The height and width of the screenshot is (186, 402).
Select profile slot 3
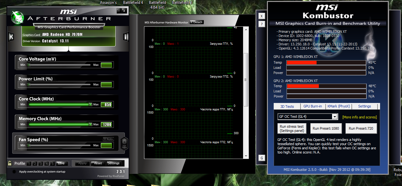coord(41,163)
